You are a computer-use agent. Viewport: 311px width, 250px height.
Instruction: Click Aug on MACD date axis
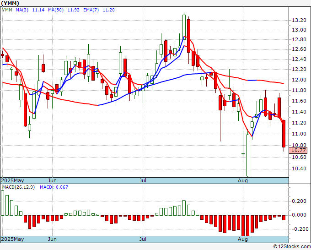pyautogui.click(x=243, y=239)
